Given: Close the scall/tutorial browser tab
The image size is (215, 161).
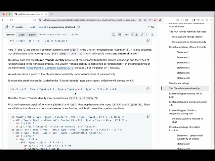Looking at the screenshot, I should coord(46,14).
